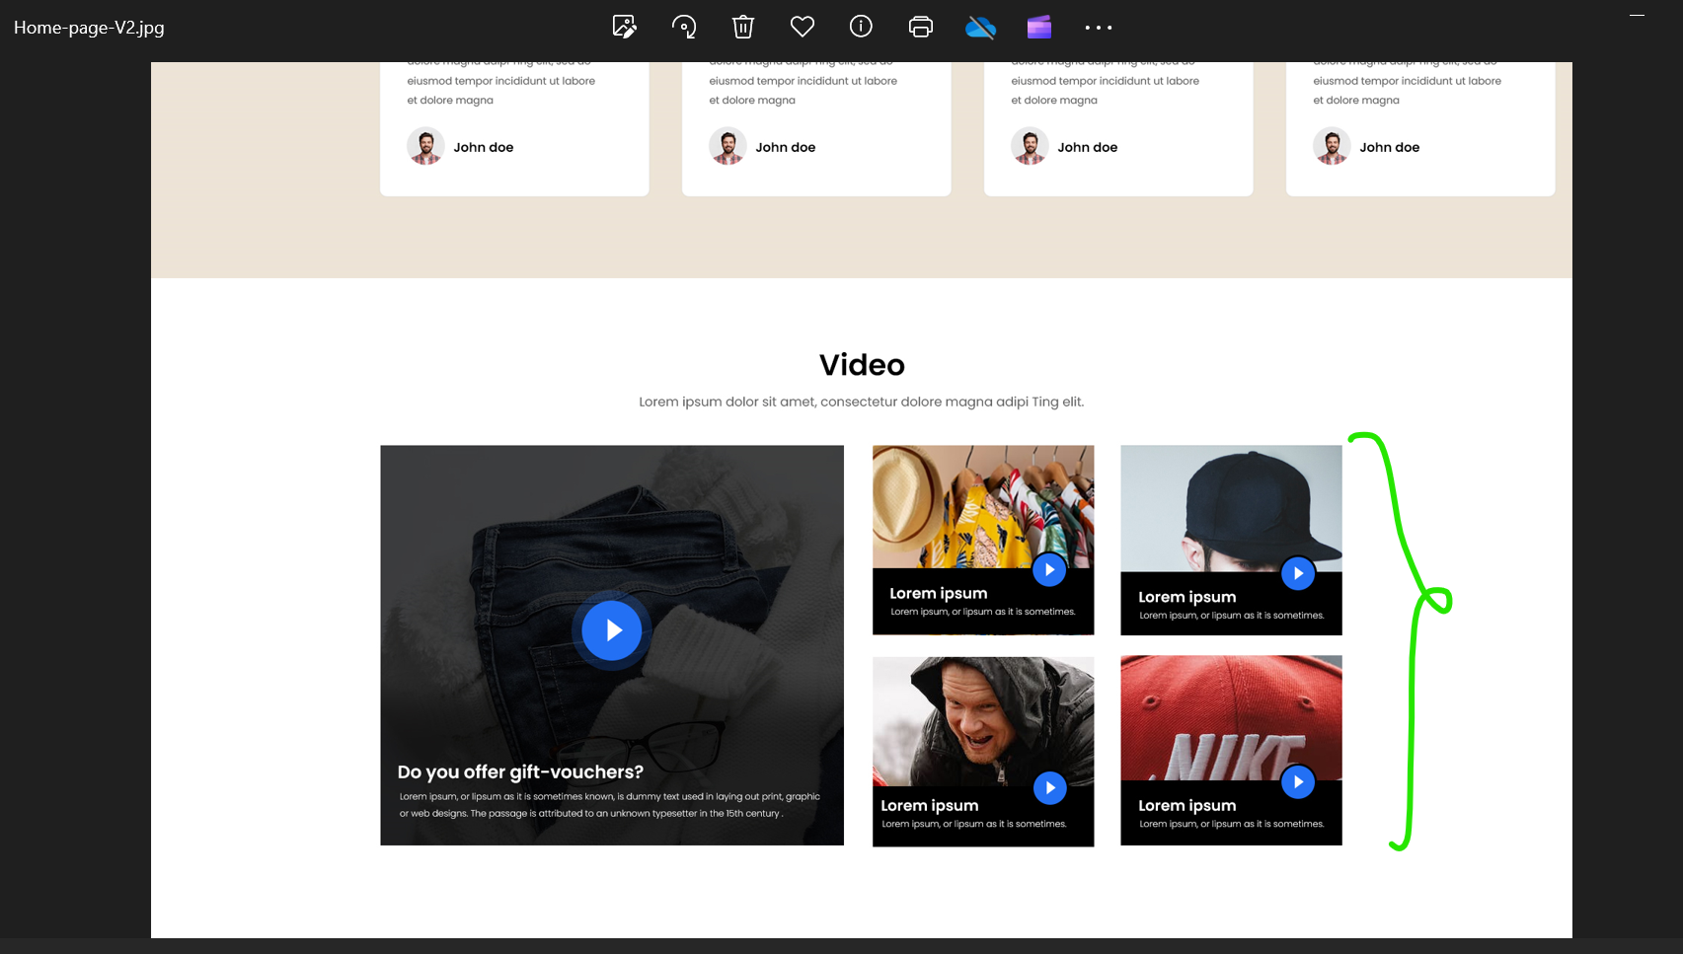Open the Clipchamp video editor icon

coord(1039,27)
